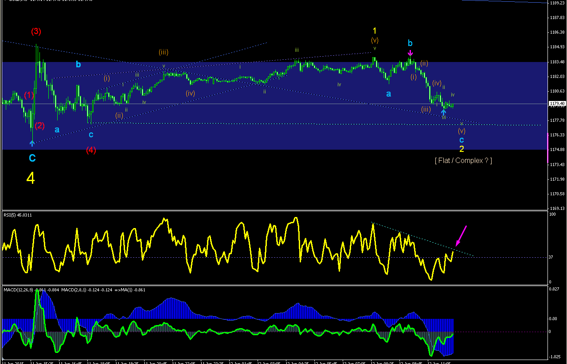Select the magenta down arrow under blue b
The width and height of the screenshot is (567, 364).
point(410,54)
